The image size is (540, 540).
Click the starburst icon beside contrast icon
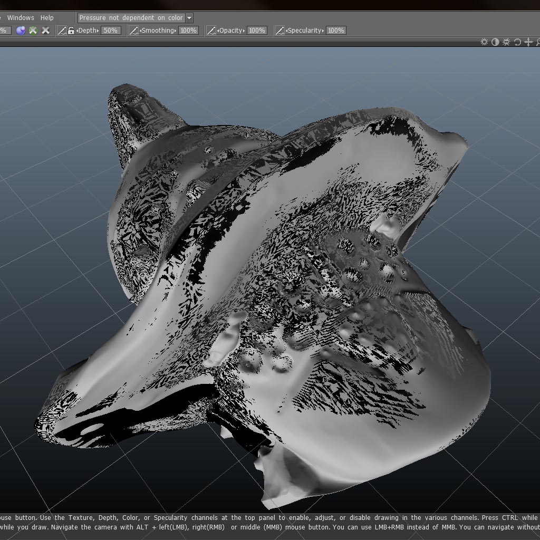(x=506, y=42)
